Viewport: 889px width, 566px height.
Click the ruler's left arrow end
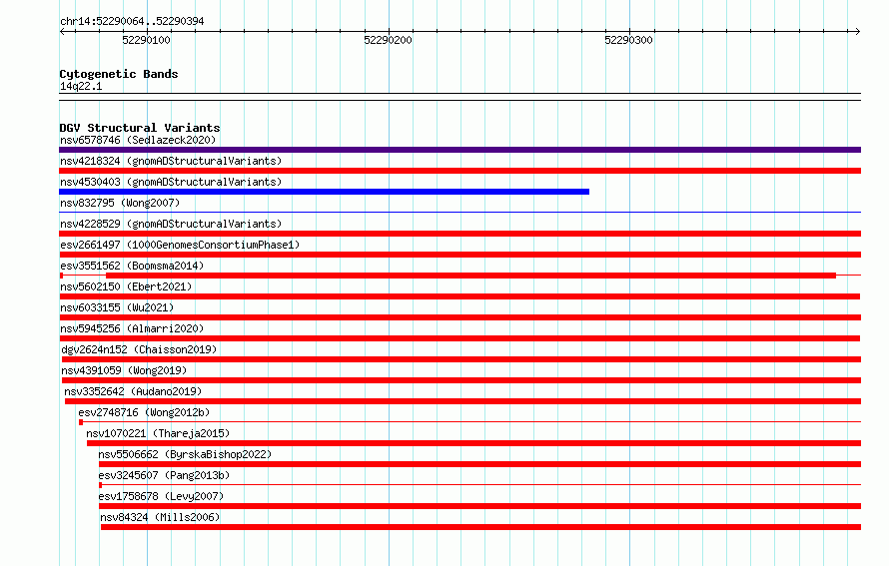pos(62,32)
